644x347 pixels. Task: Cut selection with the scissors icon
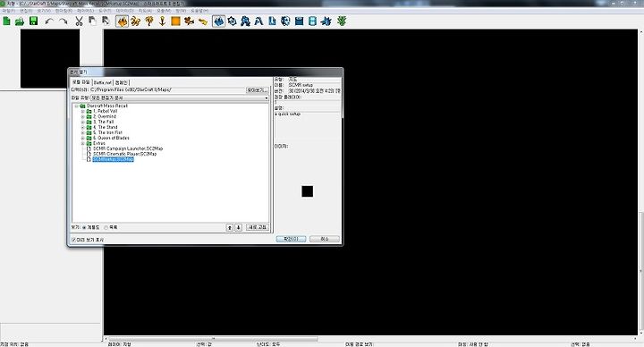79,21
